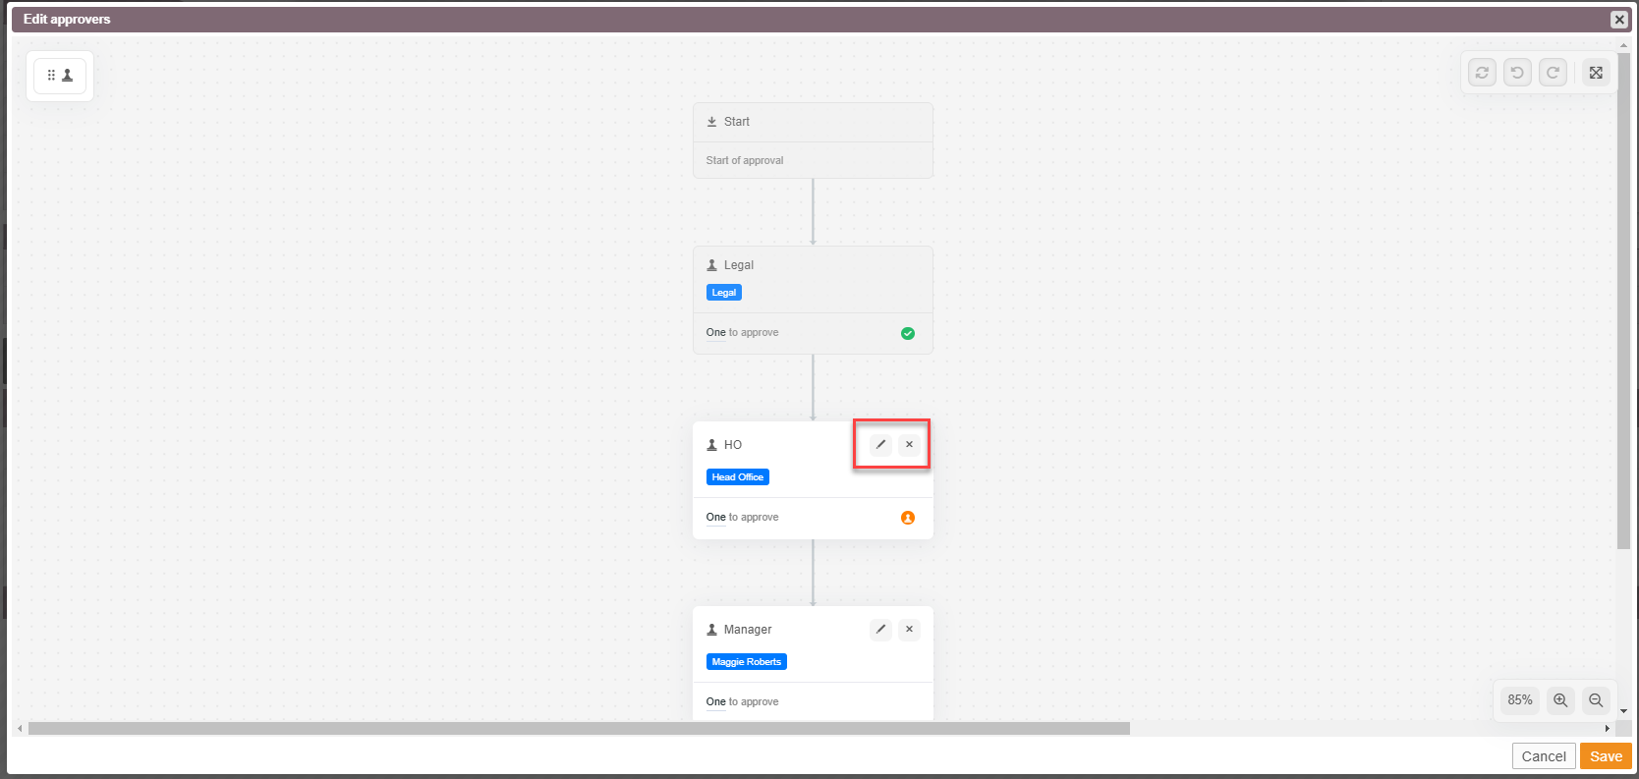Click the 85% zoom level indicator
The height and width of the screenshot is (779, 1639).
pos(1520,700)
